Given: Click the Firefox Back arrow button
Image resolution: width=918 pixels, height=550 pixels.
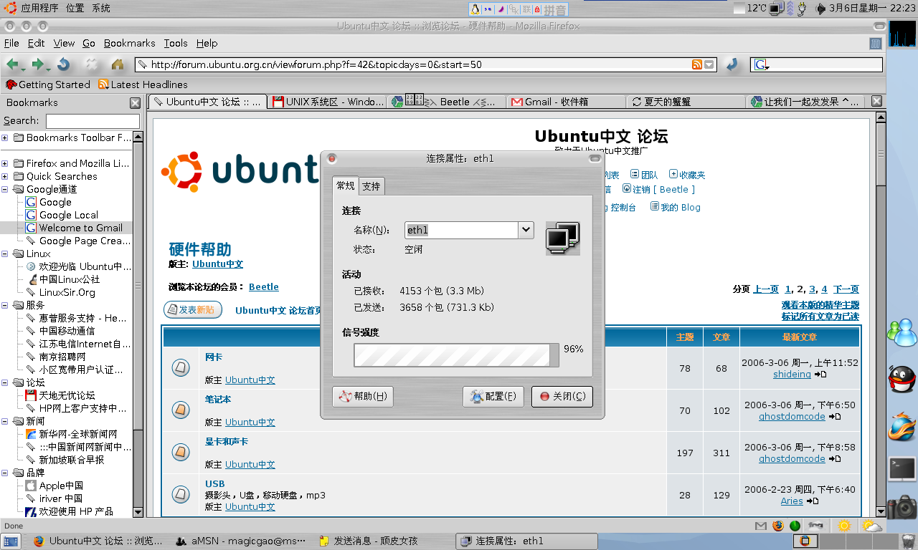Looking at the screenshot, I should click(12, 64).
